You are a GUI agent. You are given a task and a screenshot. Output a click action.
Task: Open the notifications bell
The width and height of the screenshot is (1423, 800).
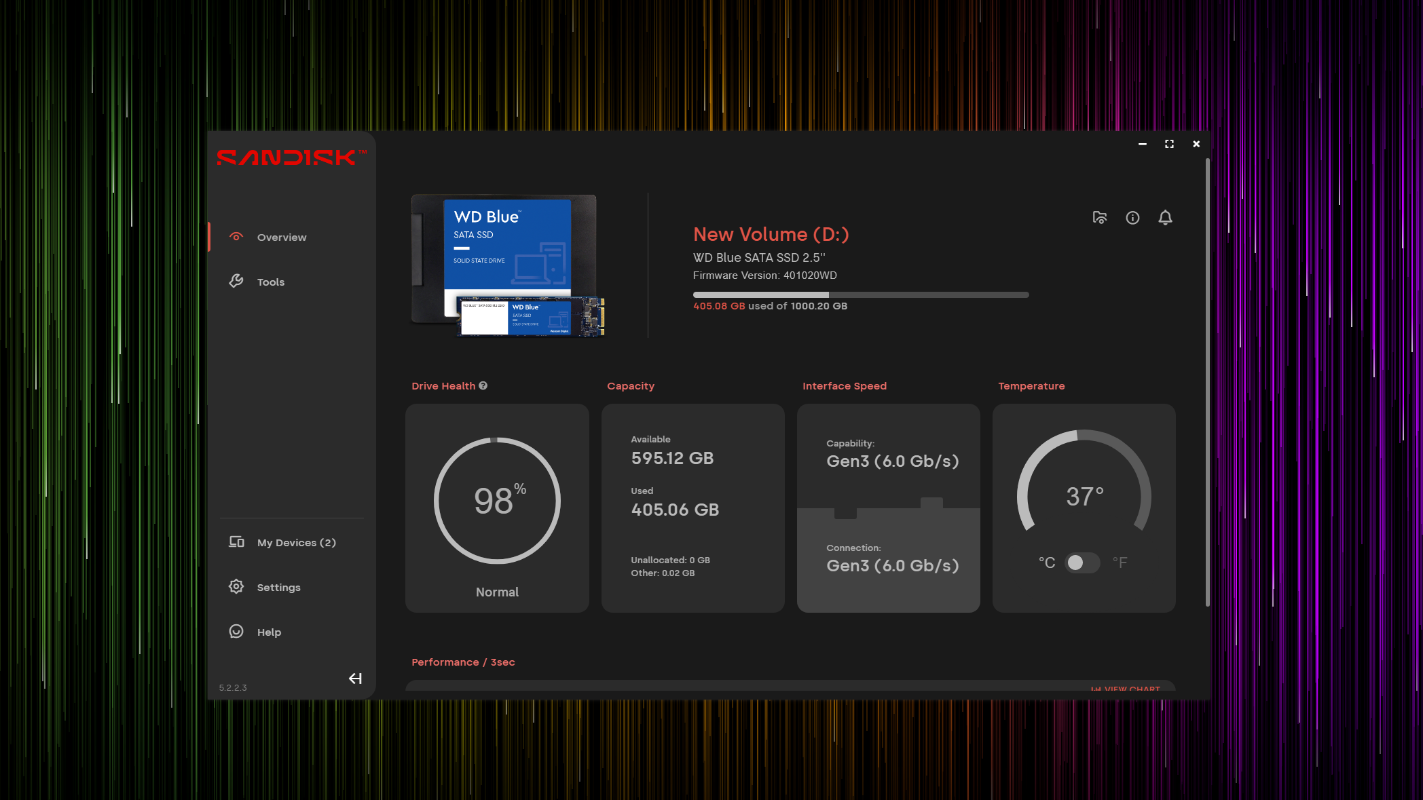(x=1165, y=217)
